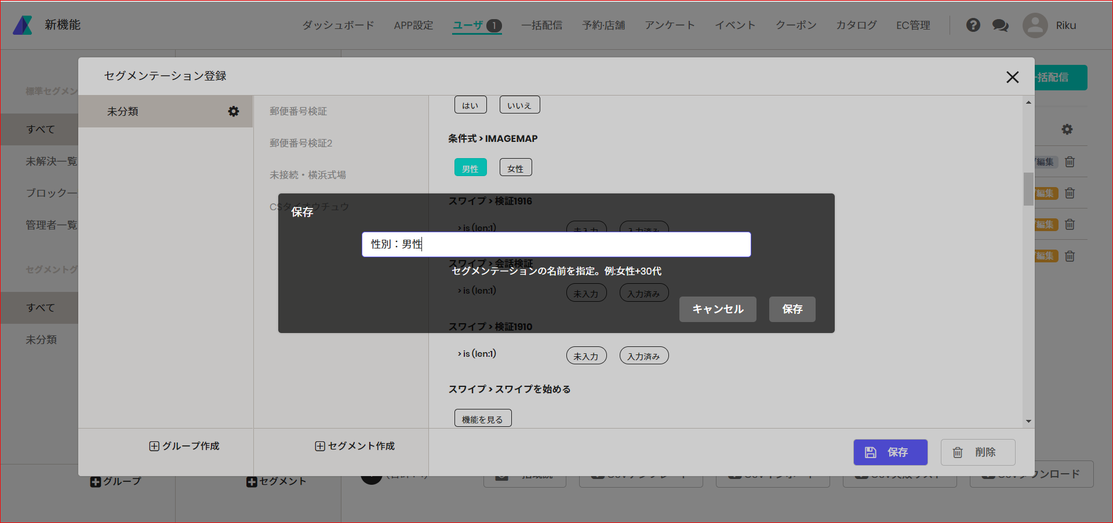Open the クーポン menu
This screenshot has height=523, width=1113.
796,25
